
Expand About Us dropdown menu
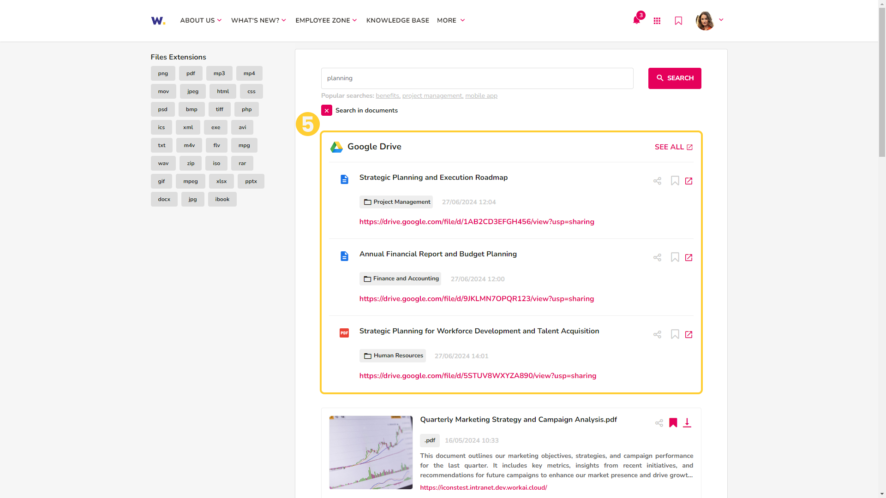[201, 20]
